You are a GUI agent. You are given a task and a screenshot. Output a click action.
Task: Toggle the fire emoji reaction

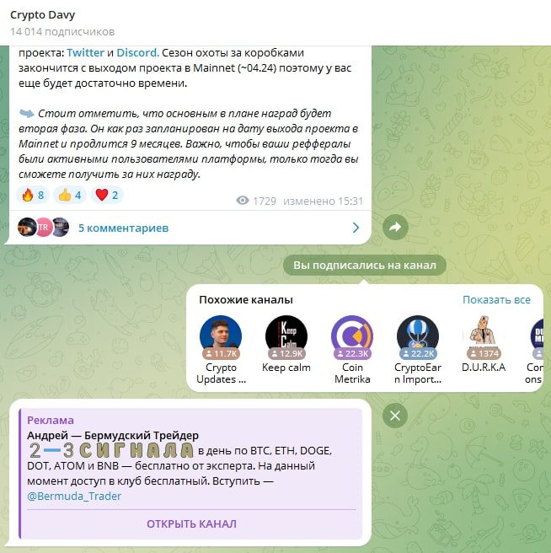[x=33, y=195]
